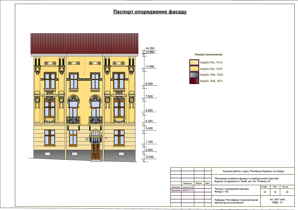Select the 'Фарба RAL 7023' label
The height and width of the screenshot is (210, 298).
[212, 75]
